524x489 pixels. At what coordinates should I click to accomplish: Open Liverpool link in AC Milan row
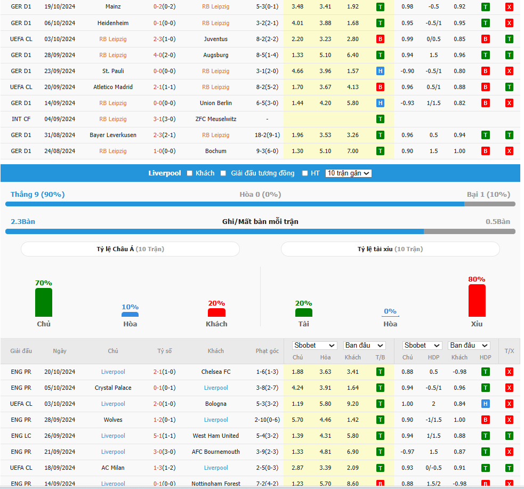tap(216, 468)
